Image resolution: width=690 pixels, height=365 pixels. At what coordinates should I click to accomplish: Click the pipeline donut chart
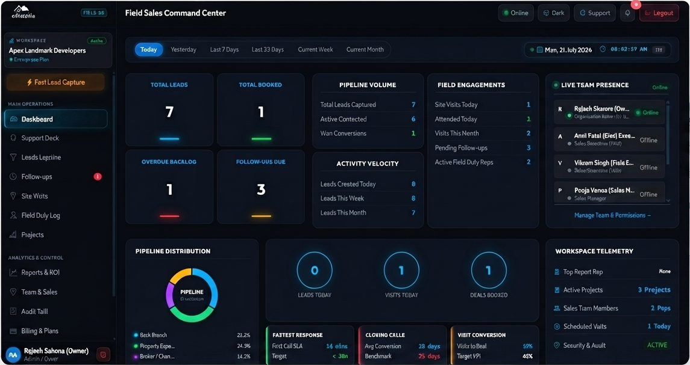[192, 295]
